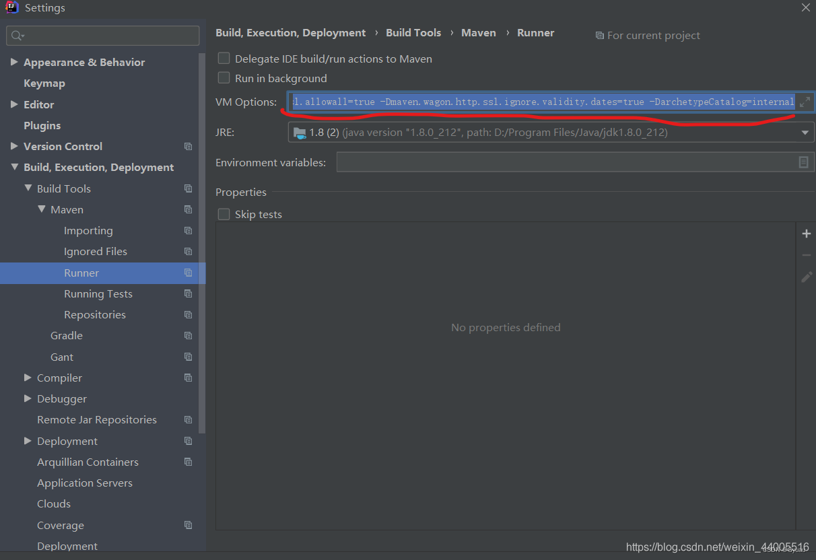Expand the Deployment node above Arquillian Containers
The image size is (816, 560).
point(28,441)
